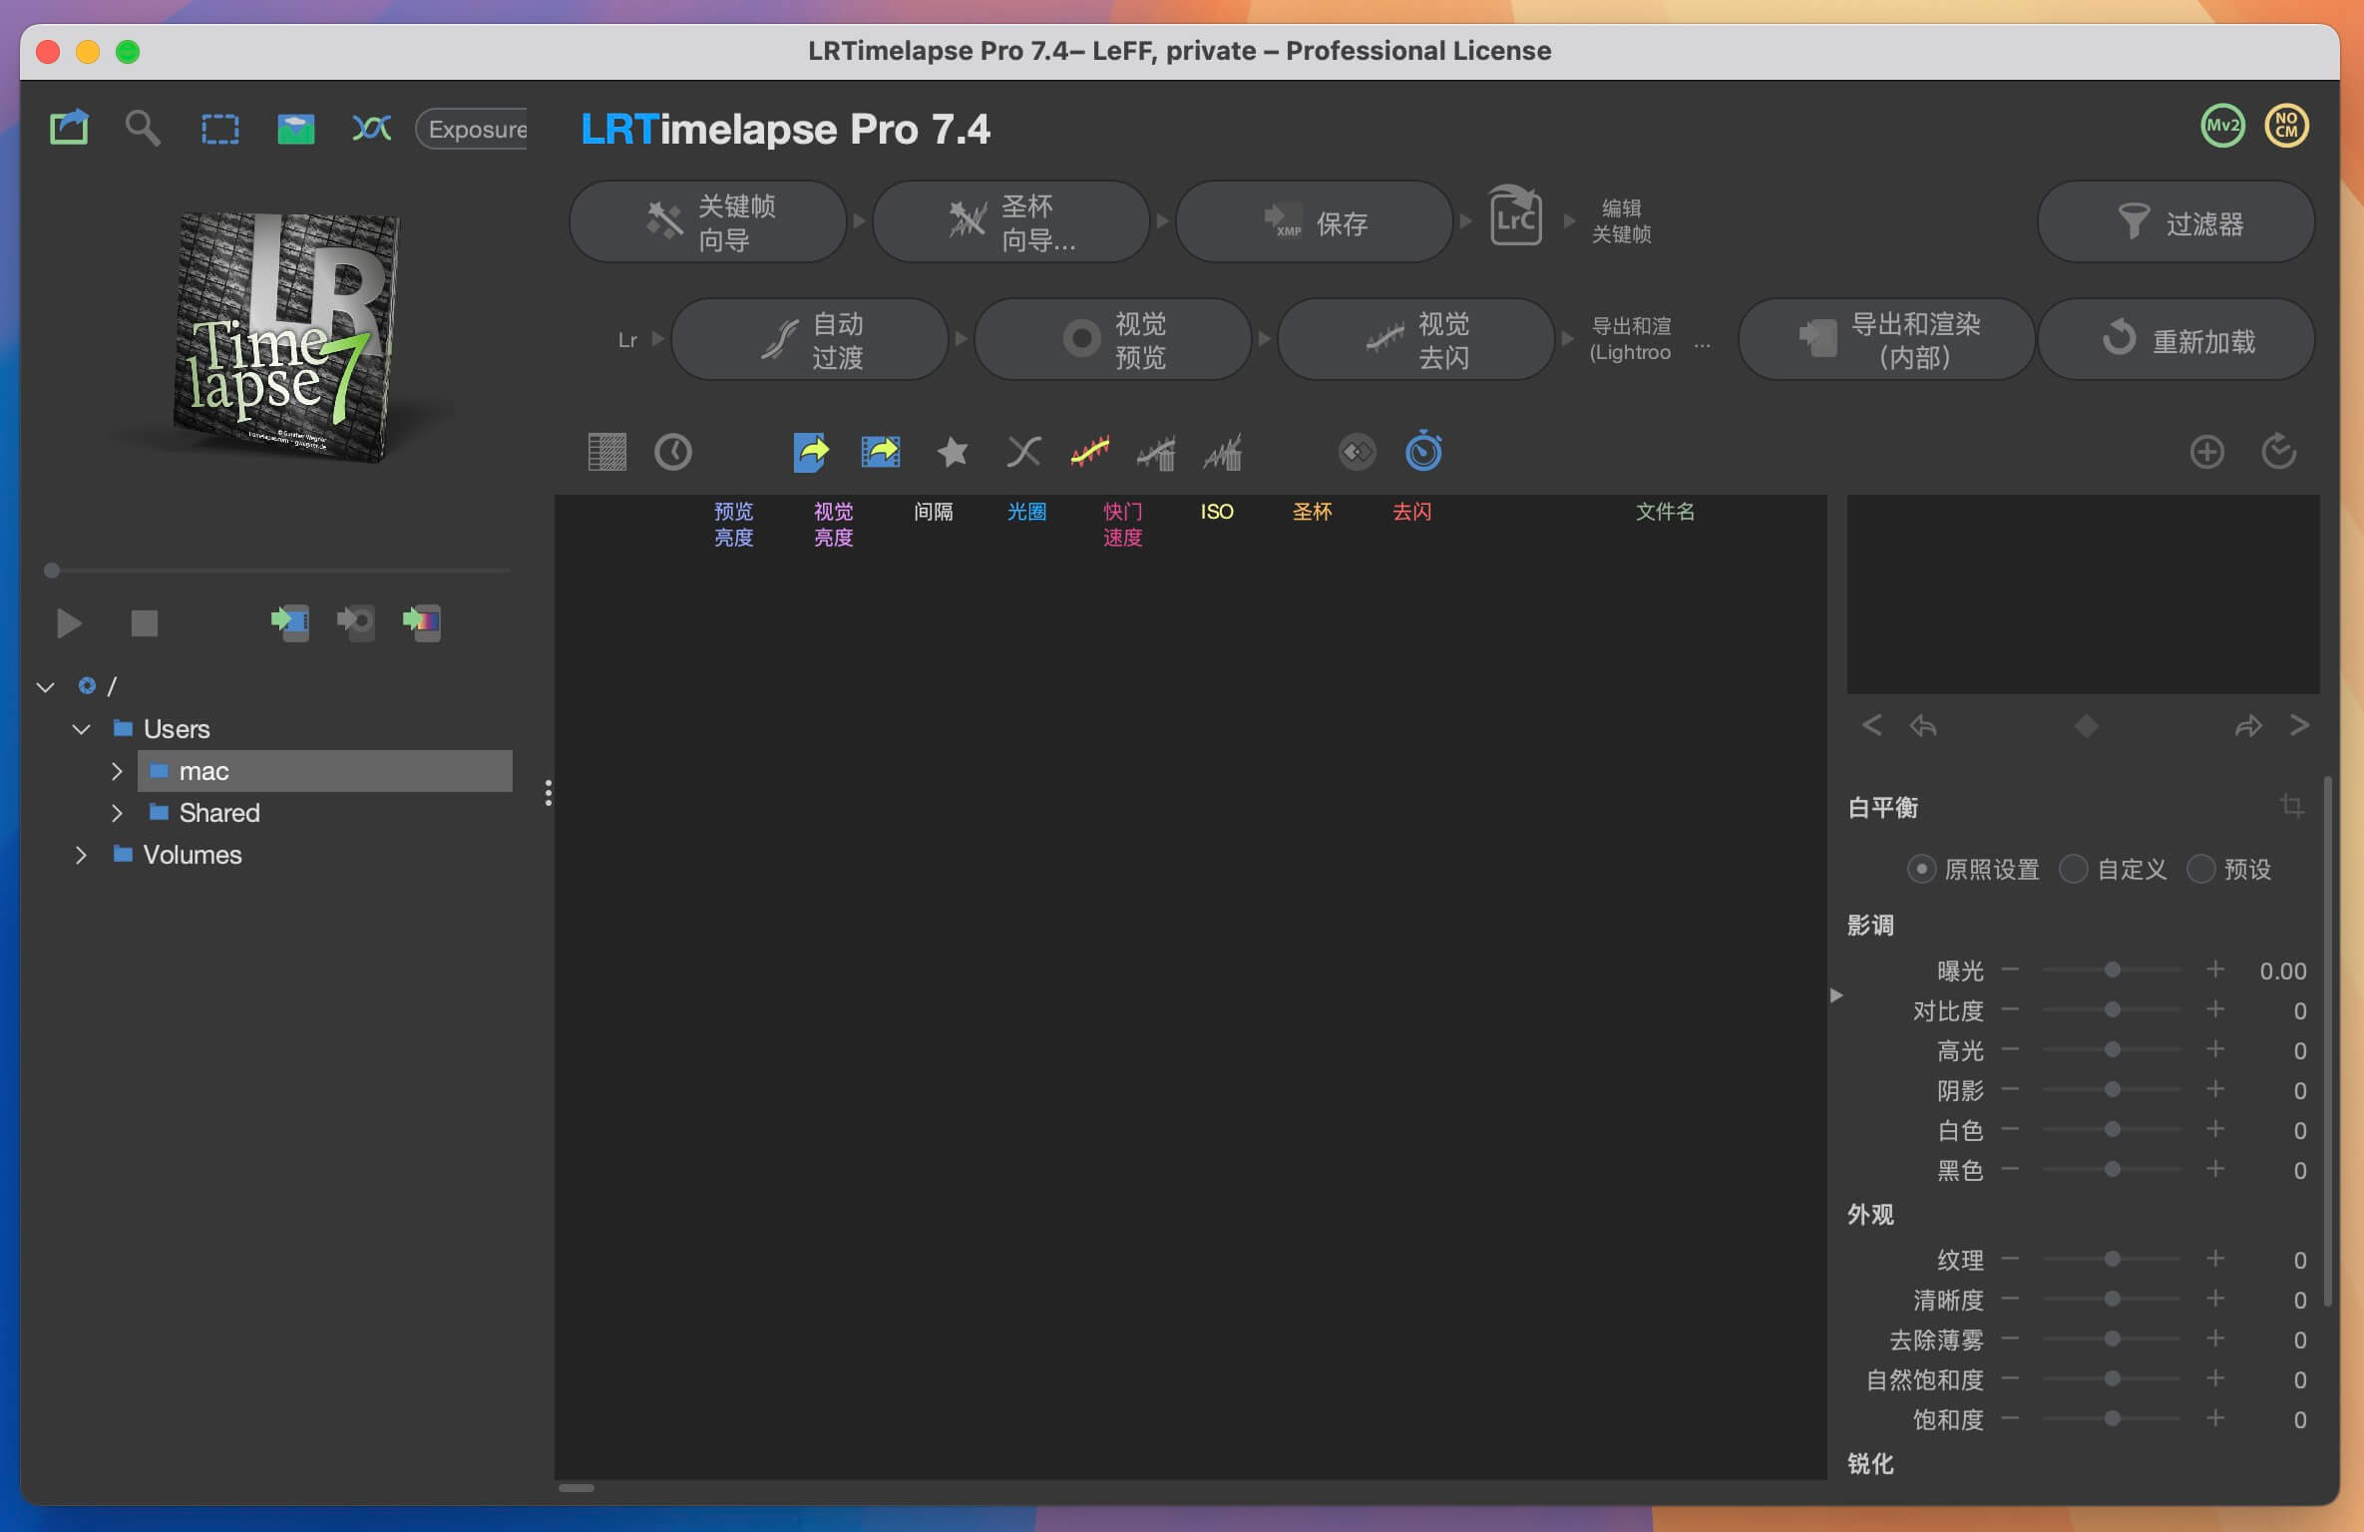
Task: Expand the Volumes tree item
Action: (x=81, y=854)
